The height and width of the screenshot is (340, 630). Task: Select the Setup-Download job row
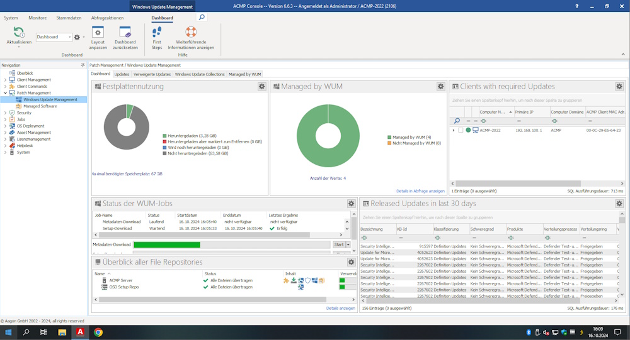pyautogui.click(x=219, y=229)
